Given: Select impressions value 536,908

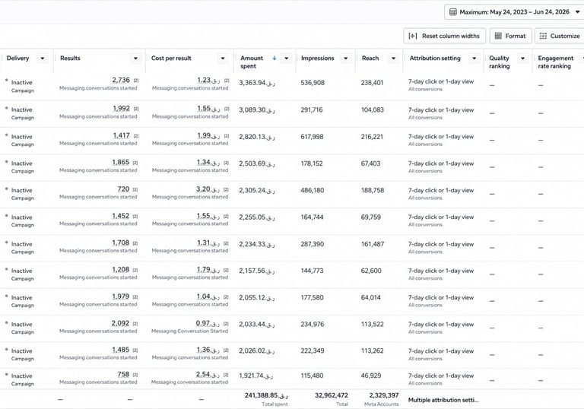Looking at the screenshot, I should (x=313, y=83).
